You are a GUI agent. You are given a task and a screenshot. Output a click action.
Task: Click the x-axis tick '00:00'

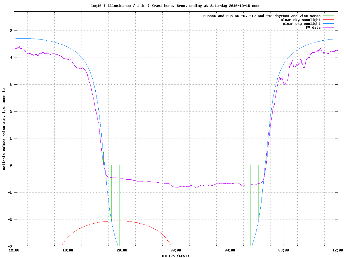pos(176,250)
